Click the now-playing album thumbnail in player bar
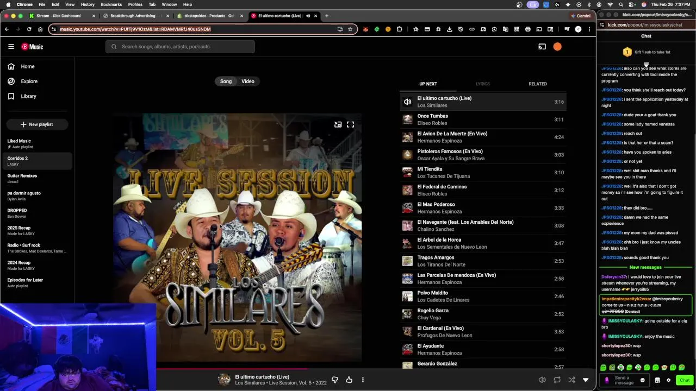696x391 pixels. pos(224,380)
